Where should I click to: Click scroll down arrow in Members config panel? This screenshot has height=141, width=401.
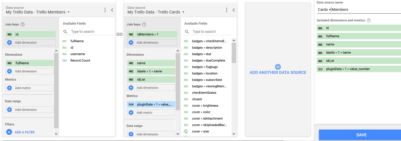[x=56, y=134]
